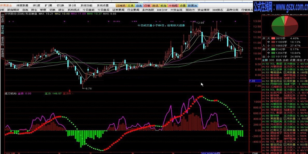Open the 深|度 menu
The width and height of the screenshot is (308, 154).
click(37, 5)
